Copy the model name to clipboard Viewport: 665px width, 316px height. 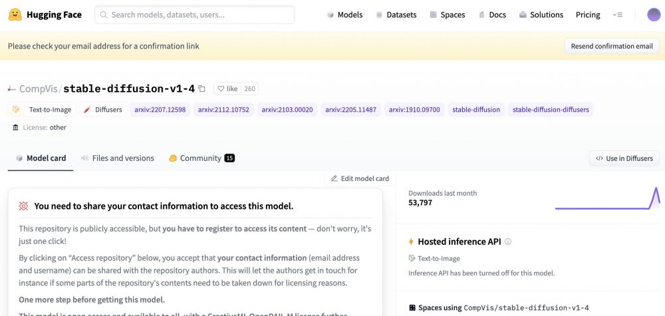(202, 88)
